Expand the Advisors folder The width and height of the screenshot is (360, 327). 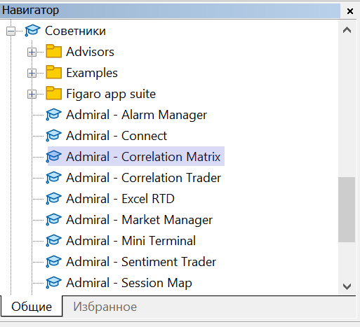32,53
